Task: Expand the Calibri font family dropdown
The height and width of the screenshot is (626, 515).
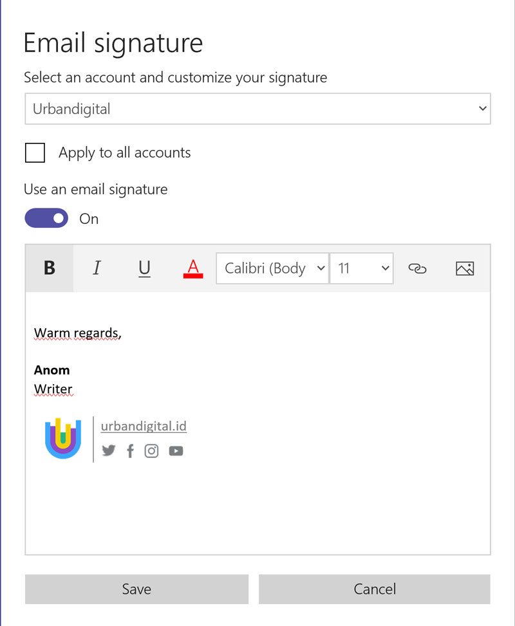Action: pos(272,268)
